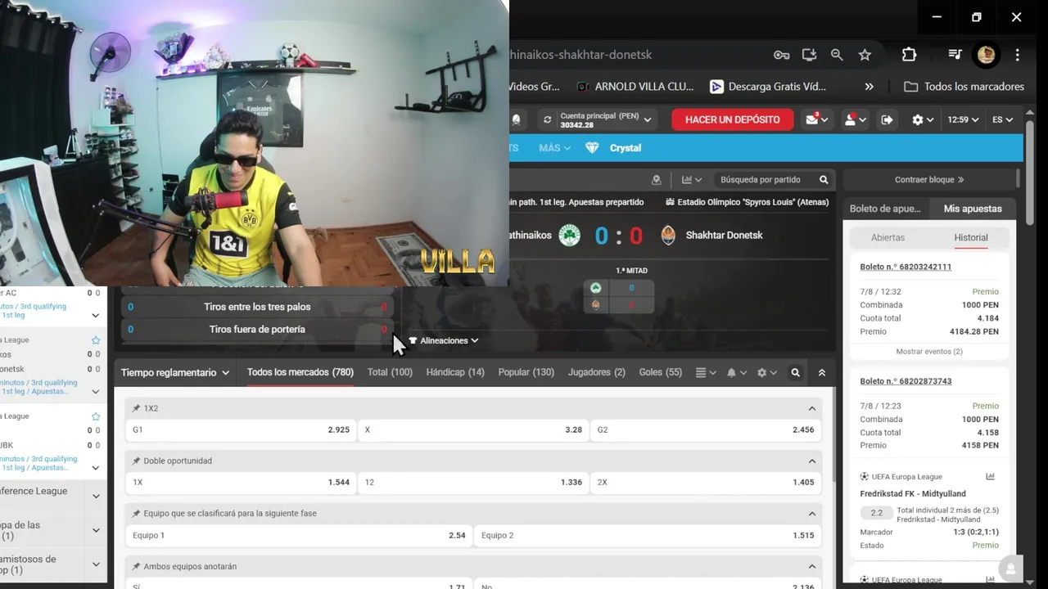
Task: Bookmark this page with the star icon
Action: point(865,55)
